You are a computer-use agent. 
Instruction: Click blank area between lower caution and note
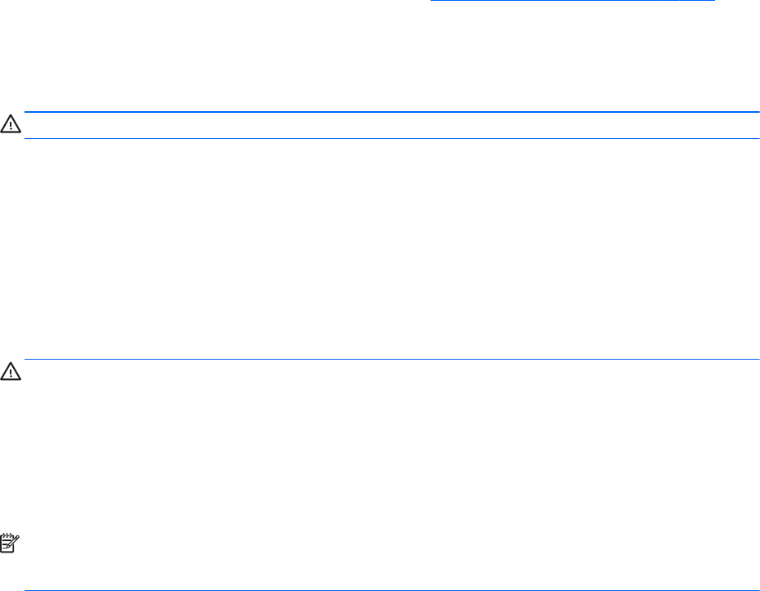tap(380, 458)
